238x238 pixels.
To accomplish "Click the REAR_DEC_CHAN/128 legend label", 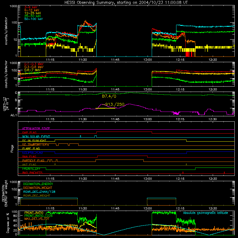I will [39, 192].
